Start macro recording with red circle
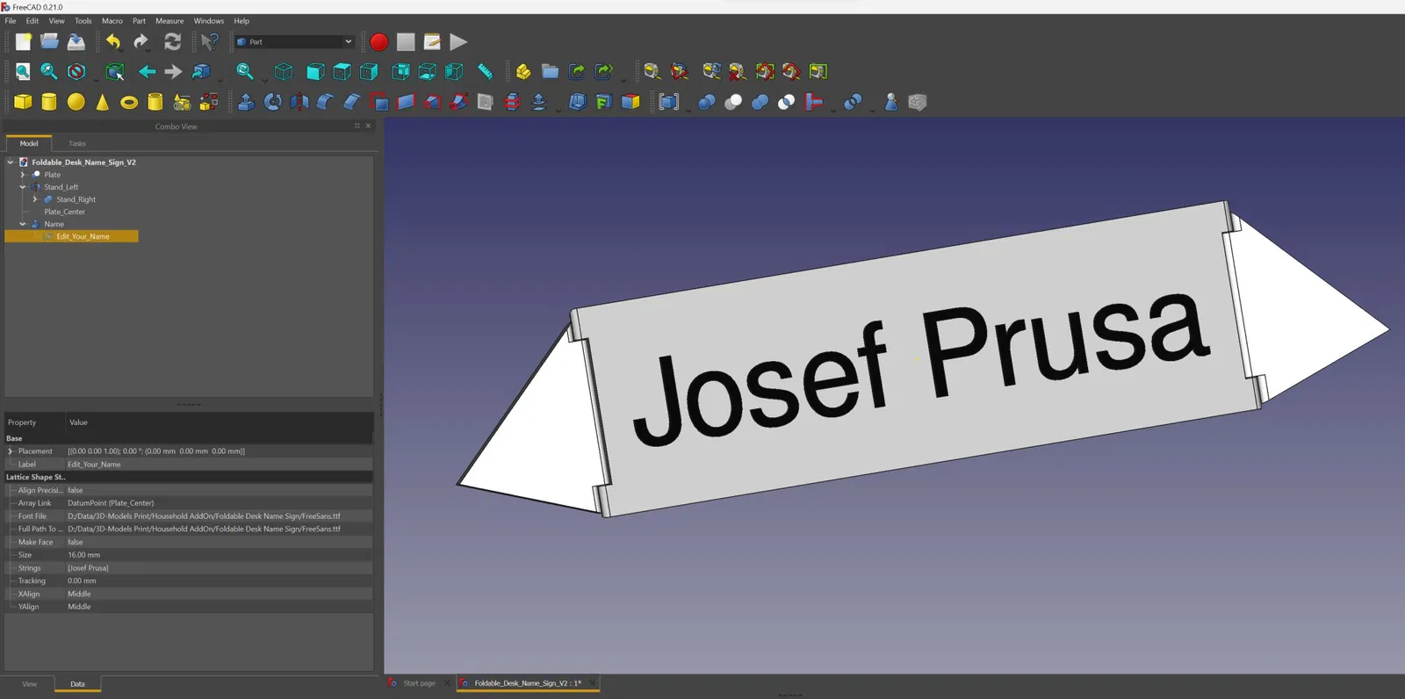Screen dimensions: 1405x699 point(379,41)
